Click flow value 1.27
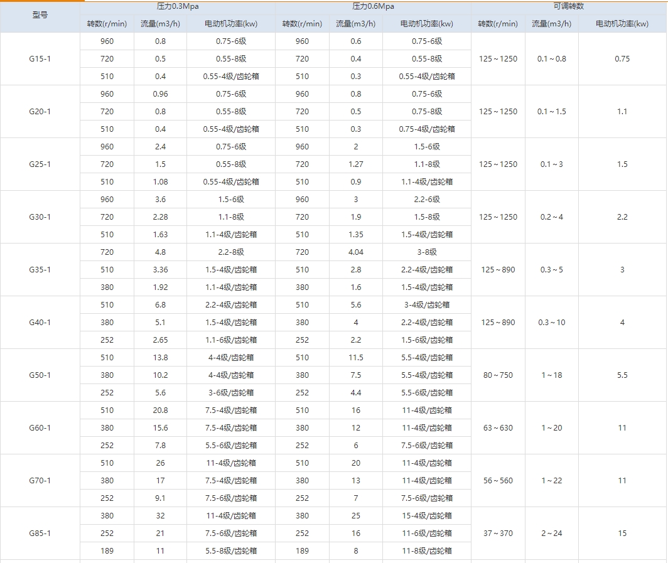Screen dimensions: 668x563 [x=356, y=164]
